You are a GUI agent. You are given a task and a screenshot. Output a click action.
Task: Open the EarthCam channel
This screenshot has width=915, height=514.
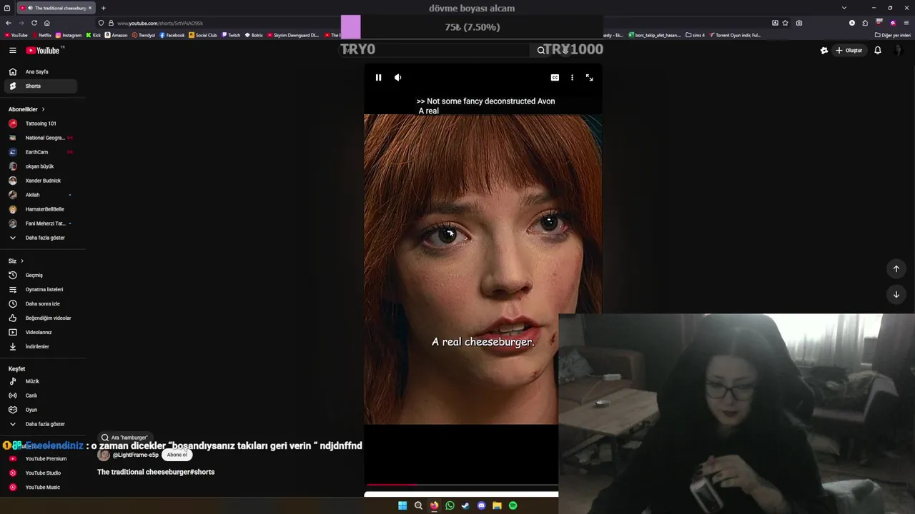pos(40,152)
